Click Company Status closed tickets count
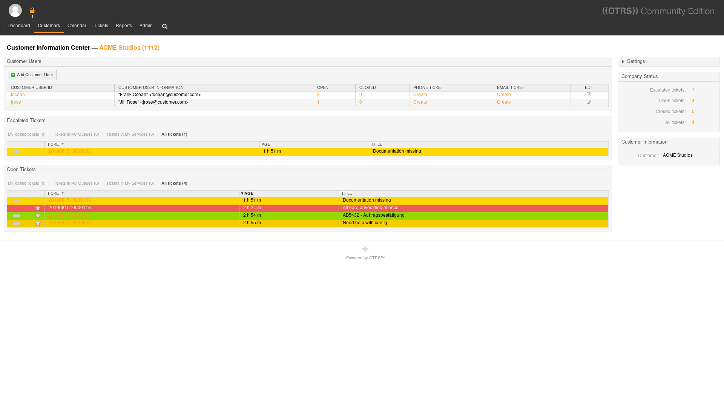This screenshot has height=407, width=724. 693,112
